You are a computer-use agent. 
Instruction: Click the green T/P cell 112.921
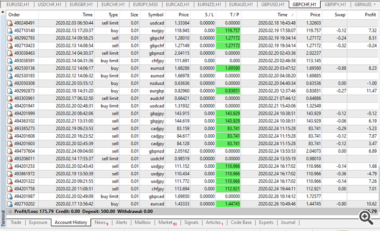pyautogui.click(x=229, y=189)
